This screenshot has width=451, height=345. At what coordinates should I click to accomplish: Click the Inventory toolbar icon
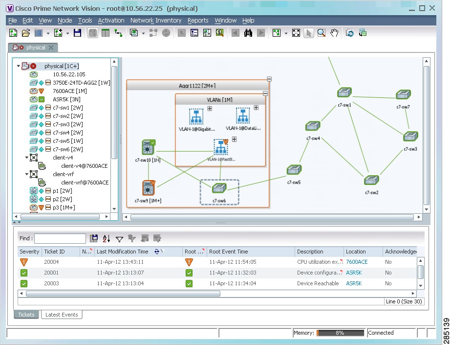pos(194,33)
